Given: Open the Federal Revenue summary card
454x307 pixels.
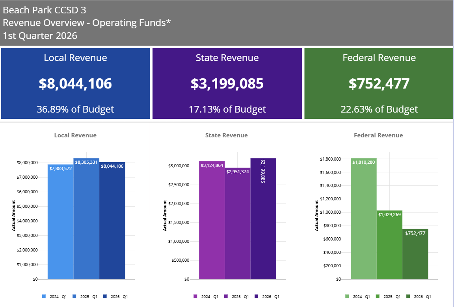Looking at the screenshot, I should click(378, 83).
